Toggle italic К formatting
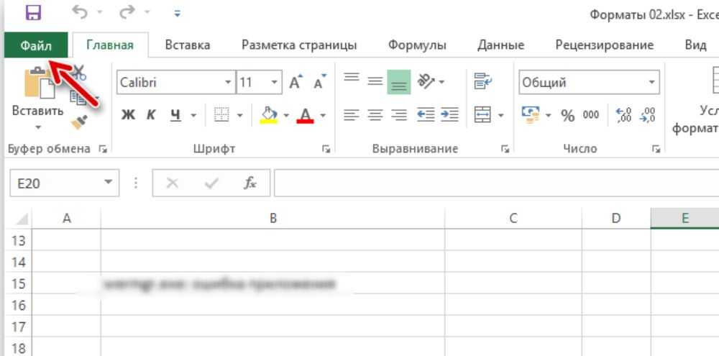Image resolution: width=719 pixels, height=356 pixels. coord(151,114)
